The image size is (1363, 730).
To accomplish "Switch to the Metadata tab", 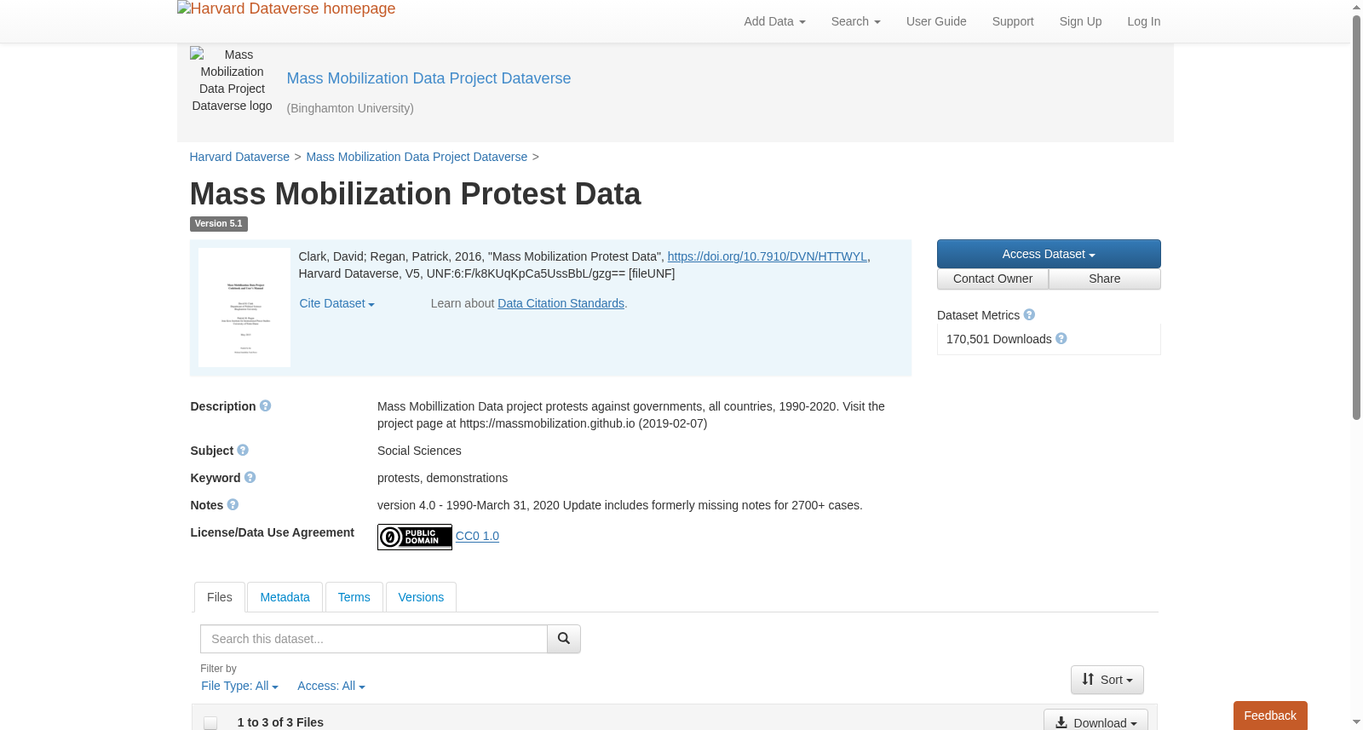I will pos(285,597).
